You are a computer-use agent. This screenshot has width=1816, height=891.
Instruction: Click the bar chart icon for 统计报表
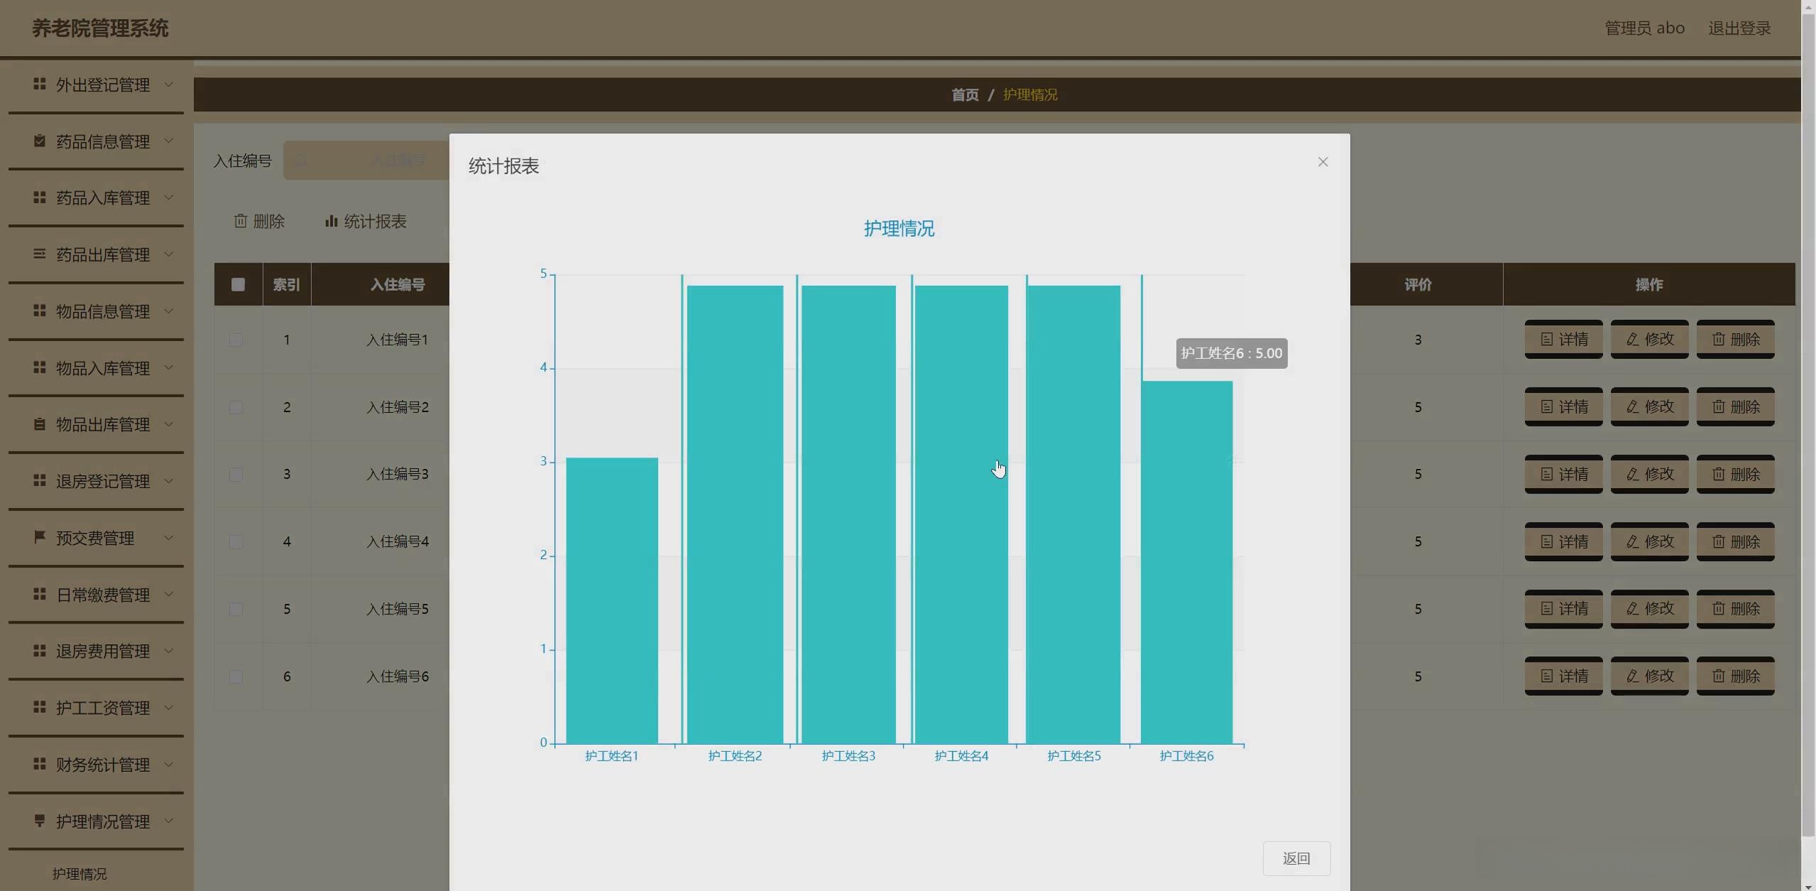(x=331, y=221)
